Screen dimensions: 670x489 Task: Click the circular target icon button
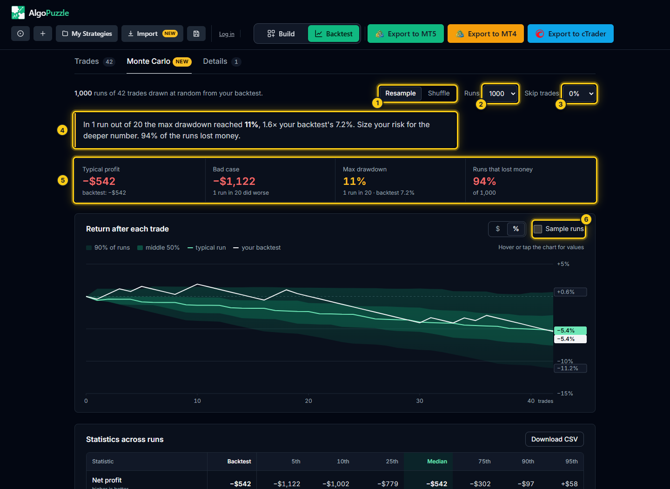20,34
